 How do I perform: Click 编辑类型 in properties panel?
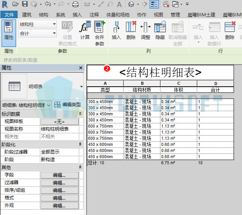(68, 105)
